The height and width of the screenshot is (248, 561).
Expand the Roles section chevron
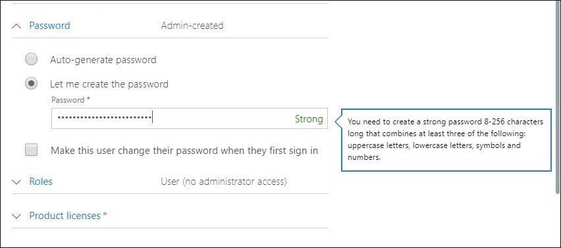(x=16, y=182)
